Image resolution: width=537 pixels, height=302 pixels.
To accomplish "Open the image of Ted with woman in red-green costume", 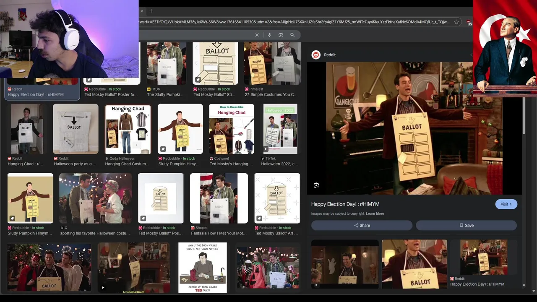I will click(268, 268).
